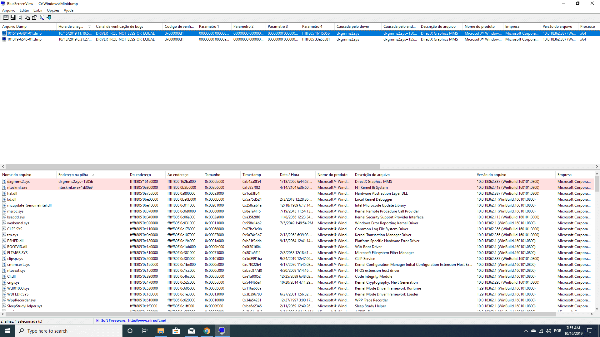Image resolution: width=600 pixels, height=337 pixels.
Task: Select the SleepStudyHelper.sys driver row
Action: 297,306
